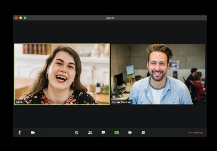The height and width of the screenshot is (151, 217).
Task: Open the Chat speech bubble icon
Action: click(x=103, y=133)
